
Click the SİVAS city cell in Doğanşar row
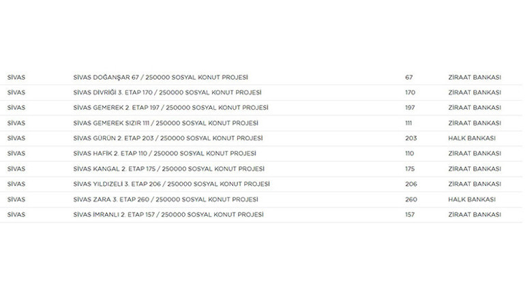(x=16, y=78)
